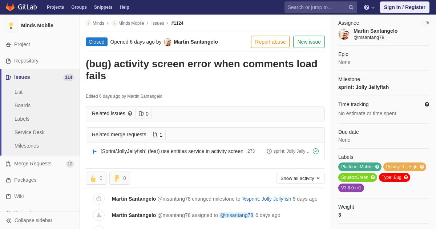The image size is (436, 229).
Task: Click the Closed status badge
Action: tap(97, 42)
